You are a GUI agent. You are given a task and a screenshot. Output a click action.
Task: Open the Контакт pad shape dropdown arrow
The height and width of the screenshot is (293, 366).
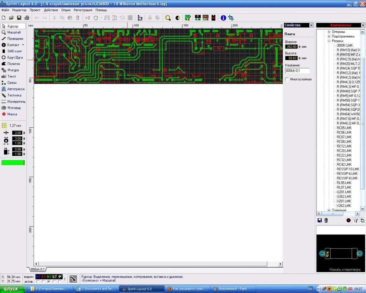[x=23, y=45]
